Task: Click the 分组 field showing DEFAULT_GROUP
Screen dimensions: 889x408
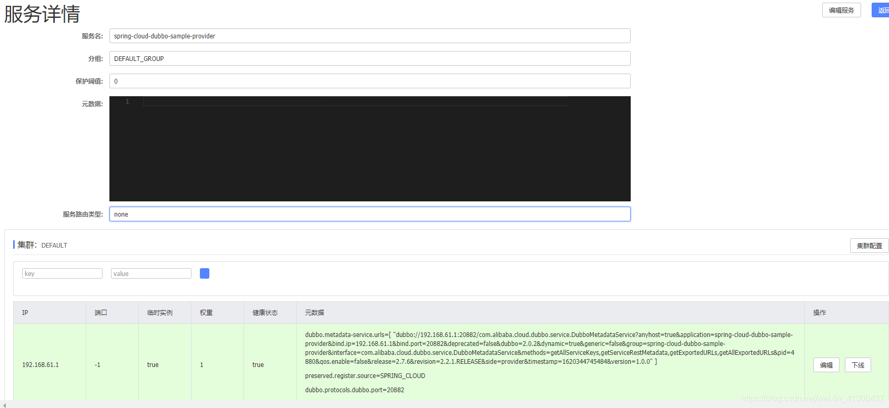Action: coord(370,58)
